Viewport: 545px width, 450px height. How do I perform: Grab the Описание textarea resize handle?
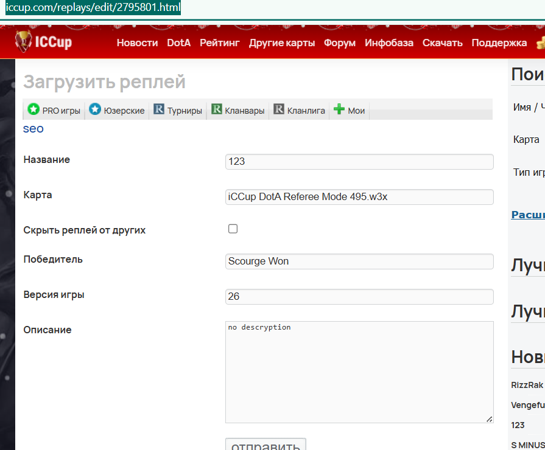click(x=490, y=419)
